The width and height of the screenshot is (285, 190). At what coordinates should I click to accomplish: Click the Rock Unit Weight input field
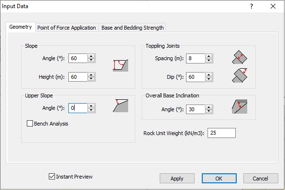pyautogui.click(x=221, y=133)
